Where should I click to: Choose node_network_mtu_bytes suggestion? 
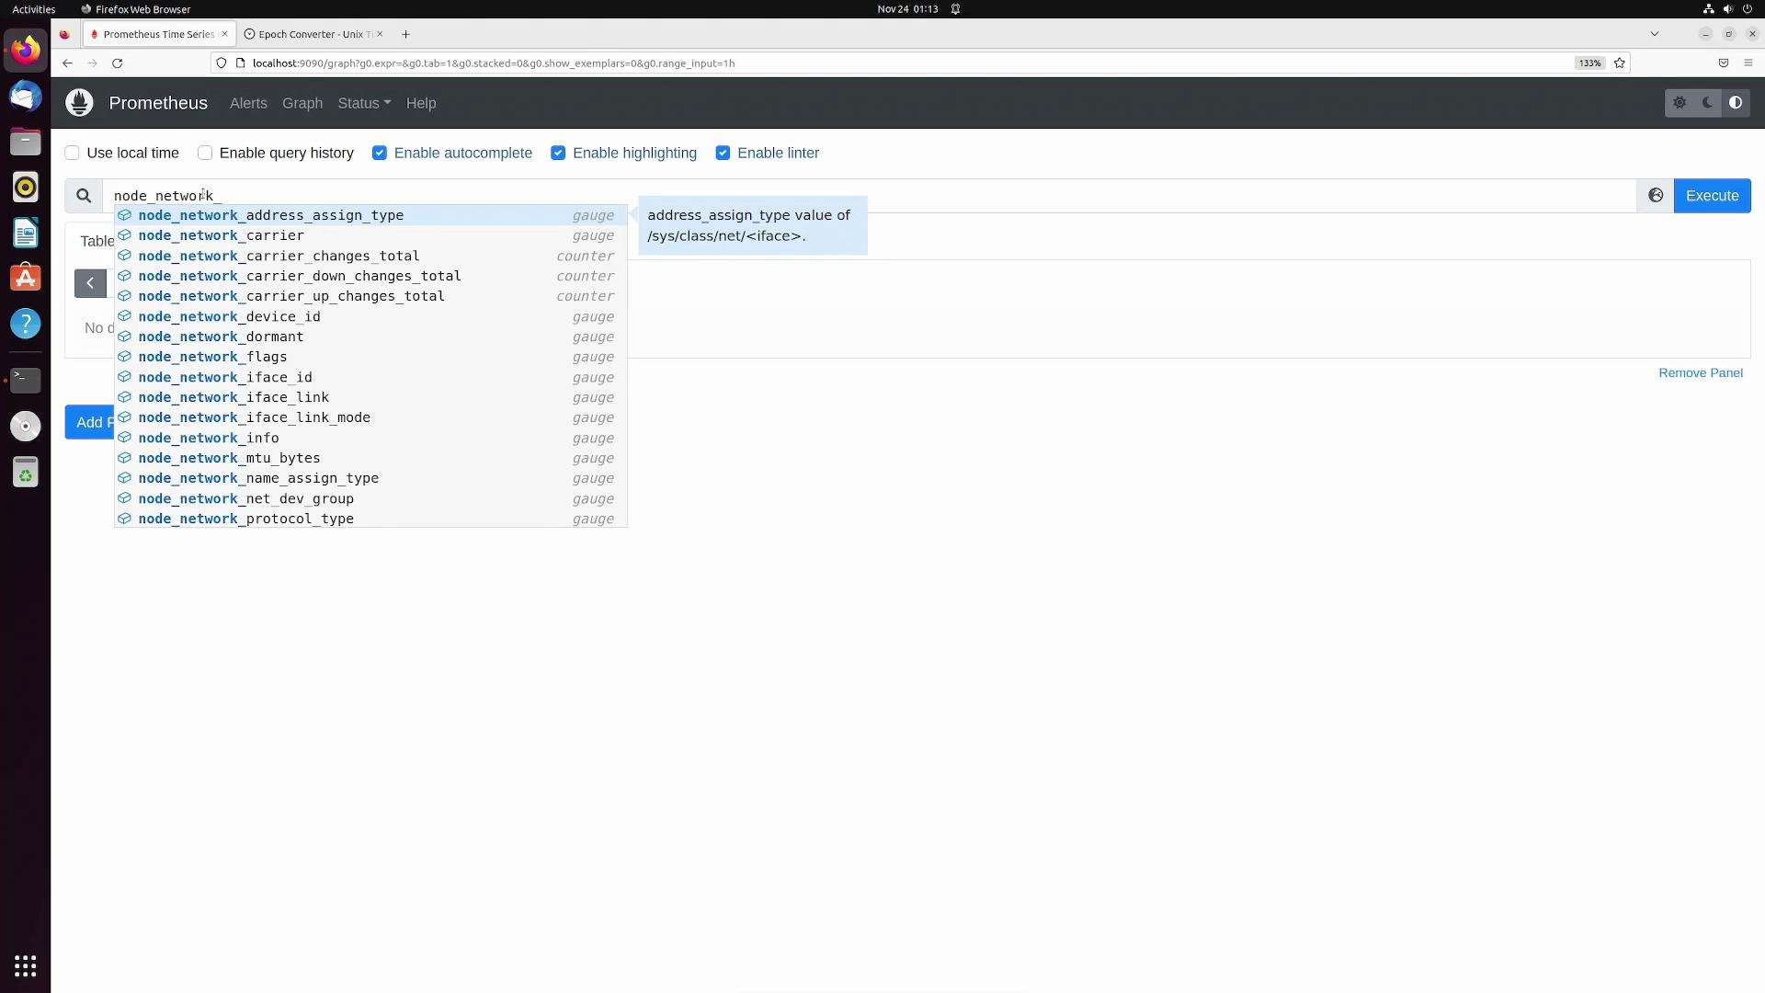coord(371,458)
